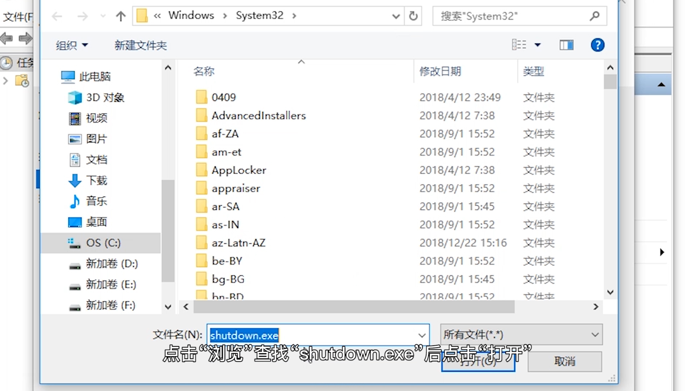
Task: Click the 取消 button
Action: (x=565, y=361)
